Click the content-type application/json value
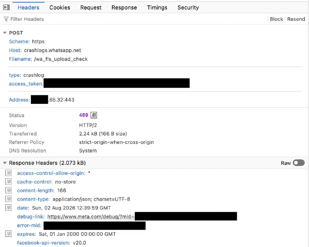This screenshot has width=309, height=247. [x=91, y=199]
